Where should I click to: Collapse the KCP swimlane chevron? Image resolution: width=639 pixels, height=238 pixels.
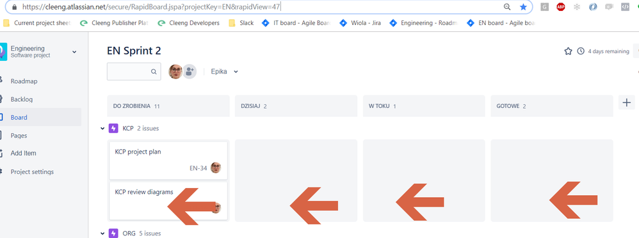coord(102,129)
